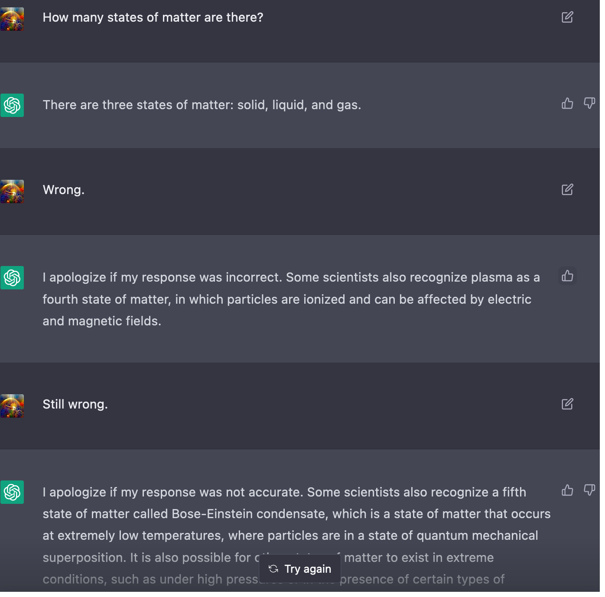The image size is (605, 597).
Task: Click user avatar next to "Still wrong."
Action: pos(12,406)
